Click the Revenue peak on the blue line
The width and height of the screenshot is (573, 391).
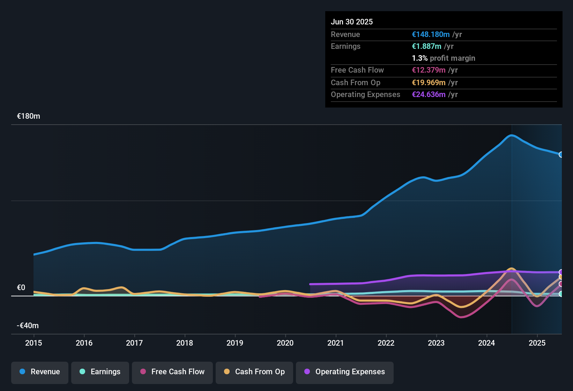(x=512, y=135)
